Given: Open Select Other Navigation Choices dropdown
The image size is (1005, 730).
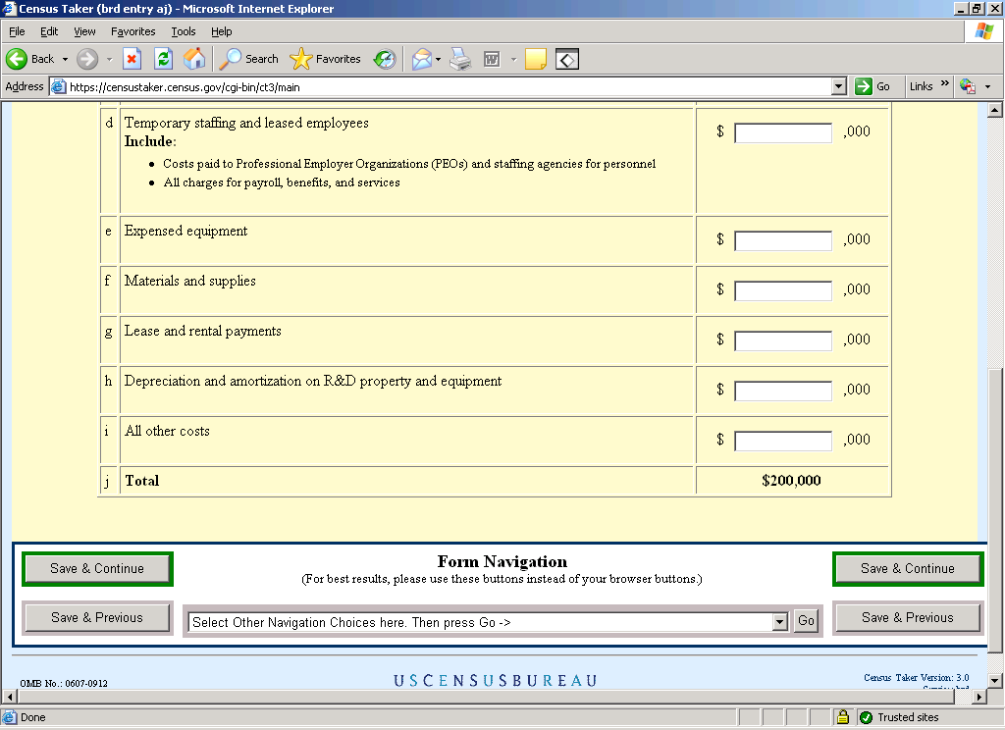Looking at the screenshot, I should [779, 621].
